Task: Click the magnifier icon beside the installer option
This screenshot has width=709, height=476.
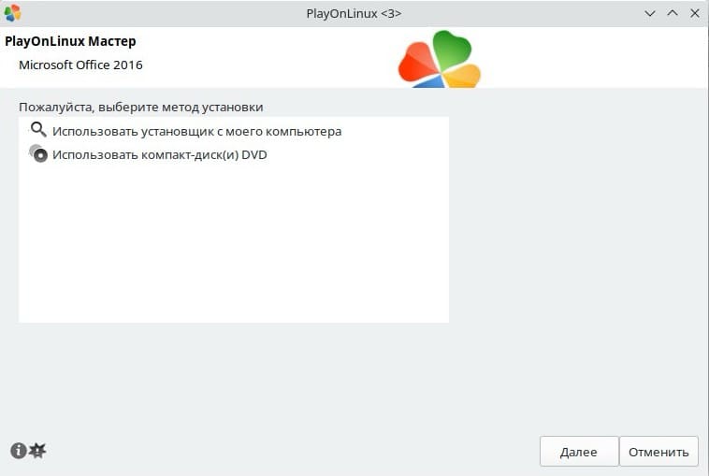Action: [38, 130]
